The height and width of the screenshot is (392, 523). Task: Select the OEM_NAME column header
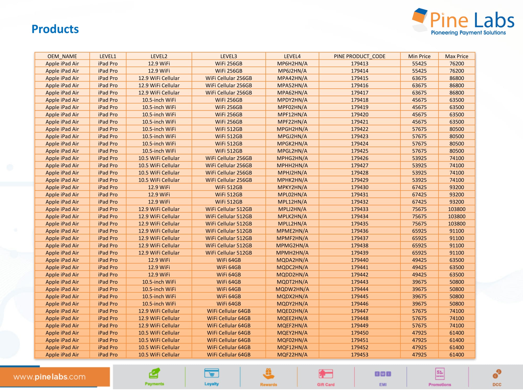click(62, 56)
